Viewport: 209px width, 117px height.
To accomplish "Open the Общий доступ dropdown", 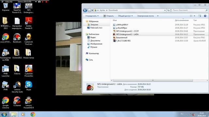I will 125,16.
